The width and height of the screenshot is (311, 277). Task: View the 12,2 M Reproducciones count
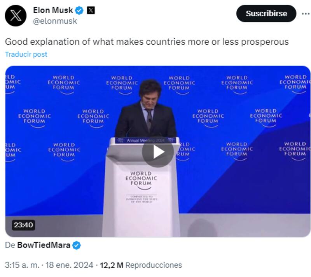(141, 265)
